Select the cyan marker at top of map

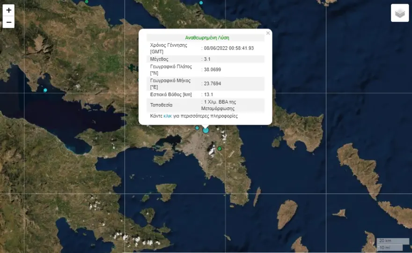(201, 3)
